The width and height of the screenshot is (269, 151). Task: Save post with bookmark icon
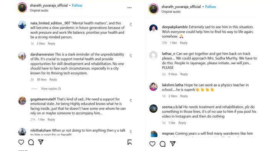coord(130,142)
